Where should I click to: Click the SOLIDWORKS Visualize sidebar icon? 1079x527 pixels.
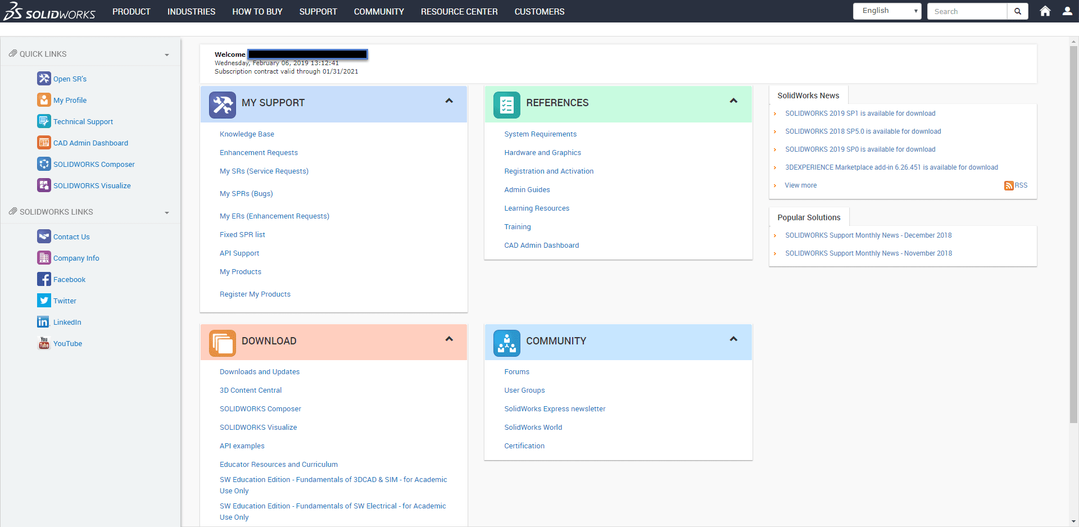(x=44, y=185)
